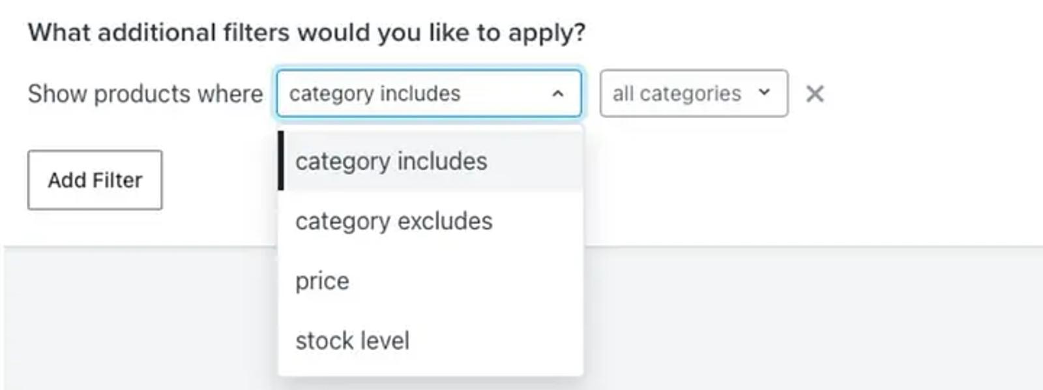Click "category includes" text in the focused field
Image resolution: width=1043 pixels, height=390 pixels.
tap(375, 94)
